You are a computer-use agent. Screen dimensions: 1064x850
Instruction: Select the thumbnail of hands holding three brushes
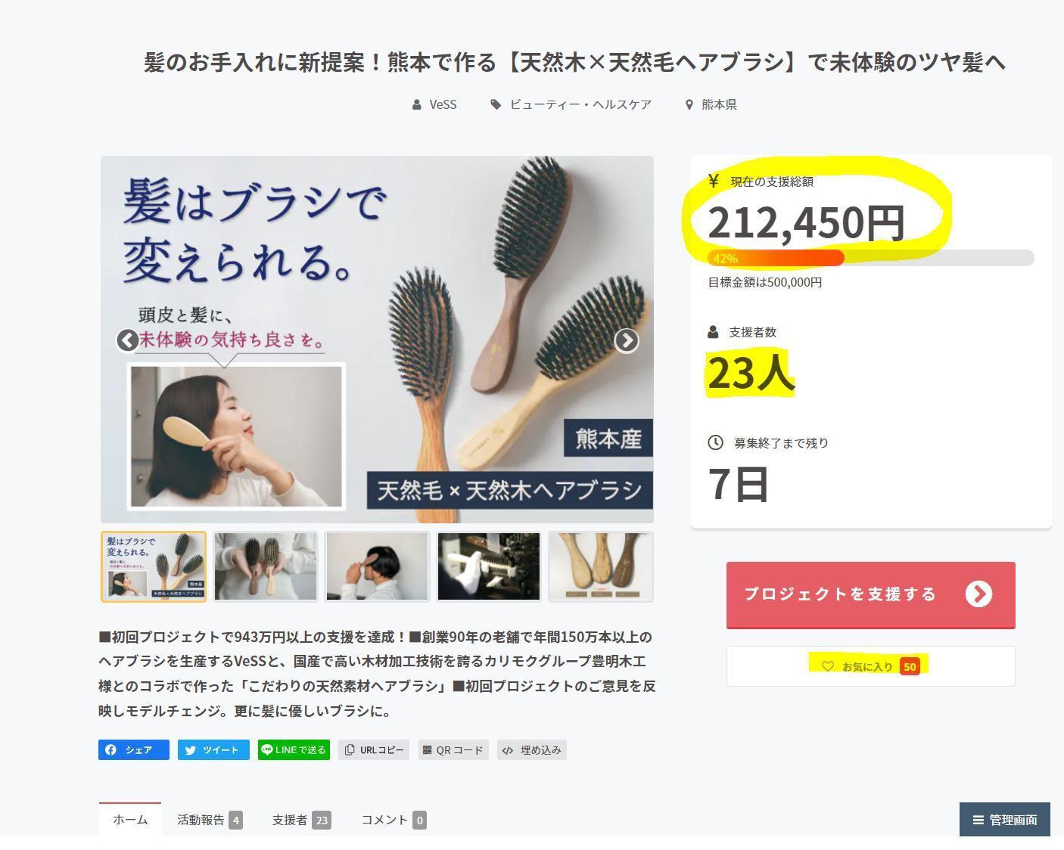[x=266, y=566]
